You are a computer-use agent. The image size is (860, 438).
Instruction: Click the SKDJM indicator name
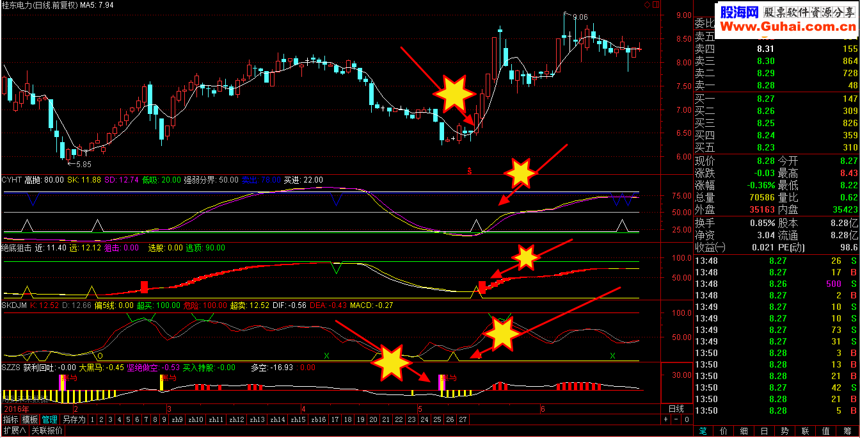pyautogui.click(x=14, y=305)
